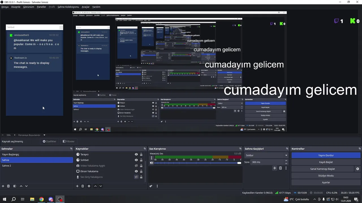362x203 pixels.
Task: Undock the Ses Karıştırıcı panel
Action: point(240,149)
